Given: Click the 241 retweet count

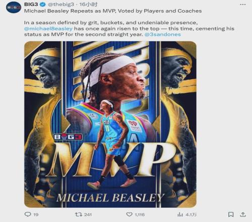Looking at the screenshot, I should 88,214.
